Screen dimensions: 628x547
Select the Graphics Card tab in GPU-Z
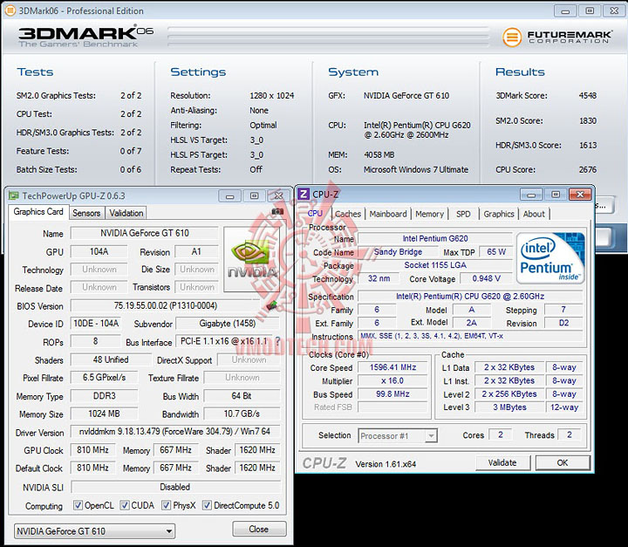(x=38, y=212)
